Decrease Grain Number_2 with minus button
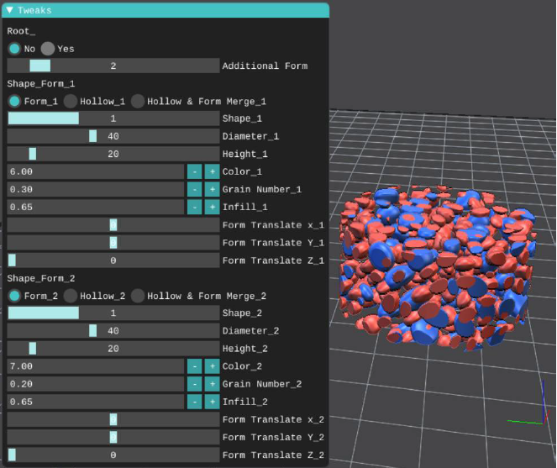Image resolution: width=557 pixels, height=468 pixels. click(194, 384)
